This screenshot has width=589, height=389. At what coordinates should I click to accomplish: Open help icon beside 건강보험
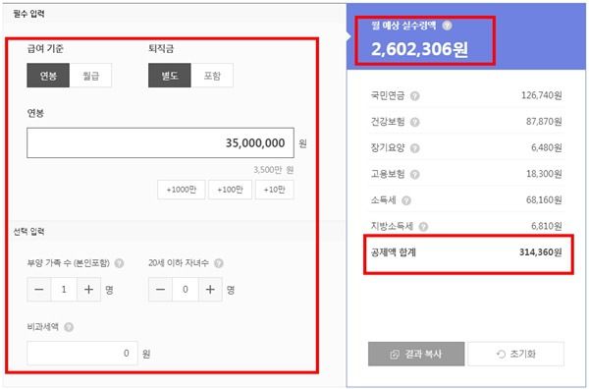tap(414, 122)
